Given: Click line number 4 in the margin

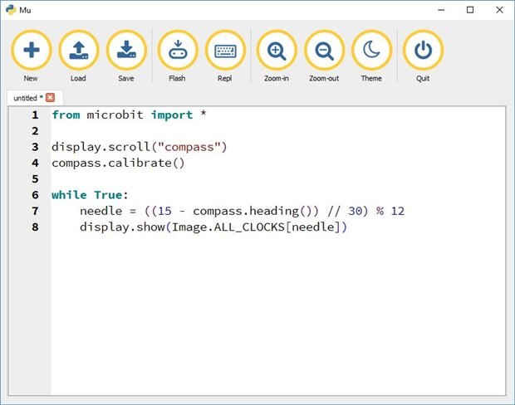Looking at the screenshot, I should [x=35, y=163].
